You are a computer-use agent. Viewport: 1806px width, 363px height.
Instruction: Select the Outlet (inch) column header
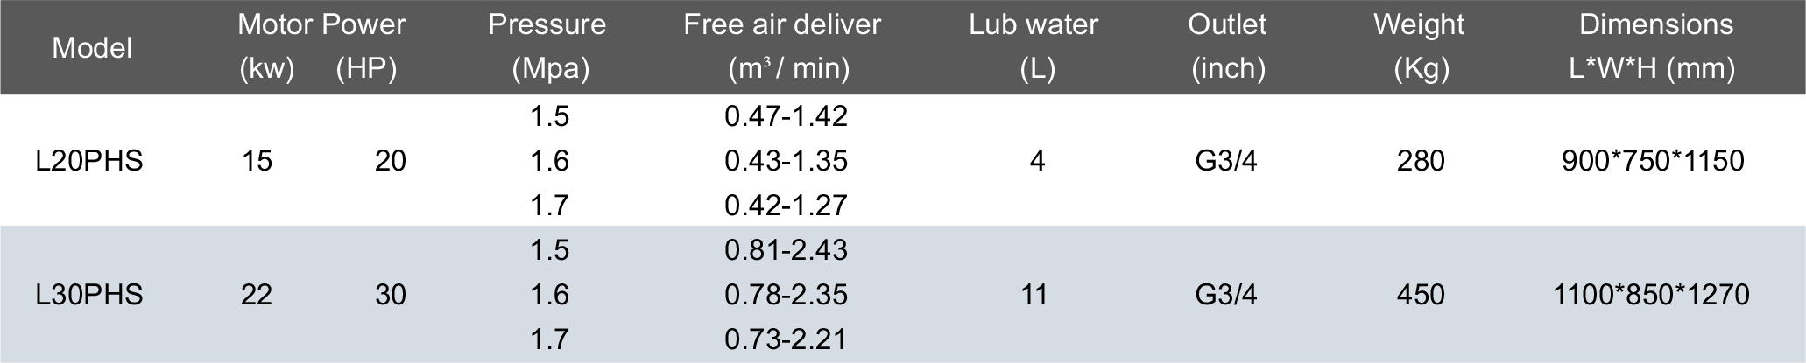point(1227,46)
